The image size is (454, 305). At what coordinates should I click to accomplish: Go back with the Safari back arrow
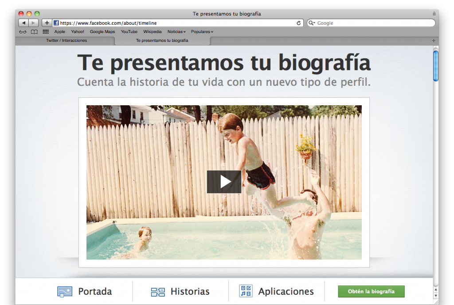click(x=24, y=23)
